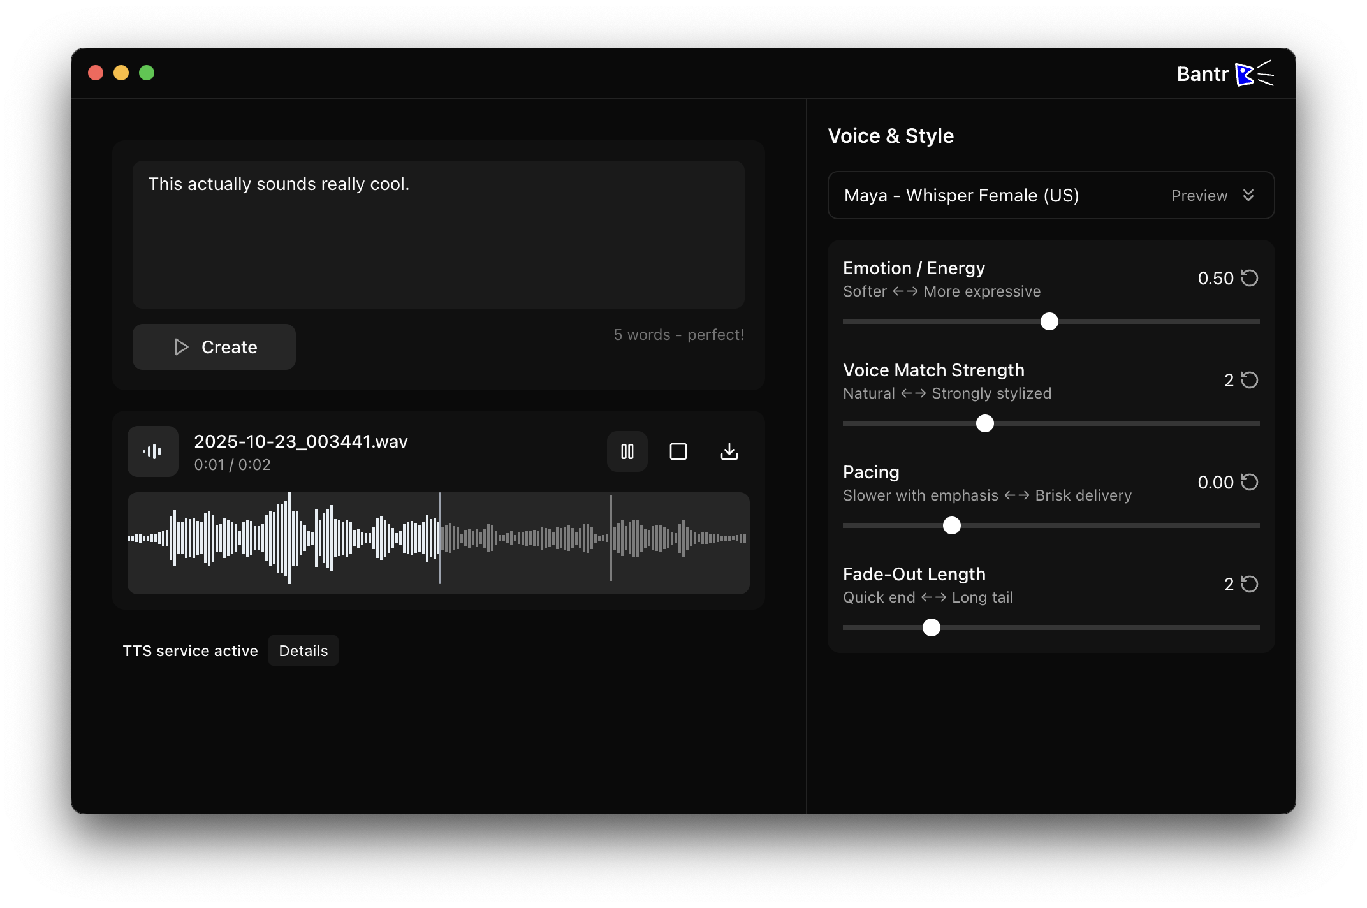Reset the Pacing setting

(x=1250, y=482)
